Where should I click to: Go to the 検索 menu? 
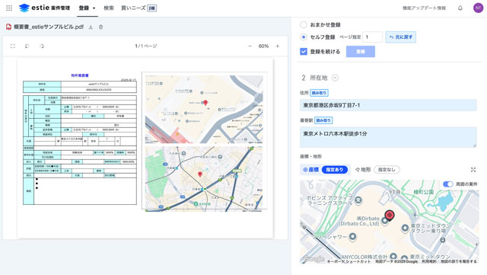[108, 8]
